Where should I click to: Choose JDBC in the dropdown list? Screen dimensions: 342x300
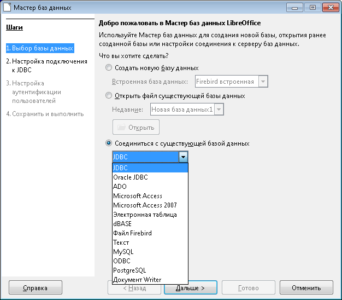pos(150,168)
